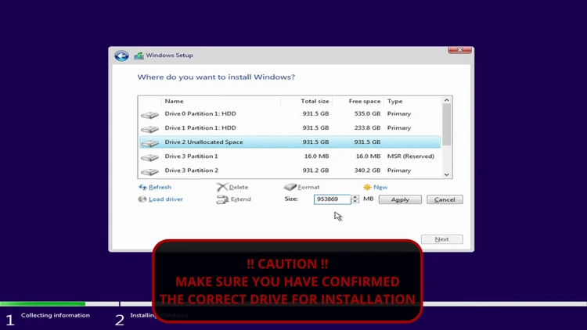The width and height of the screenshot is (587, 330).
Task: Click the Free space column header
Action: (x=365, y=101)
